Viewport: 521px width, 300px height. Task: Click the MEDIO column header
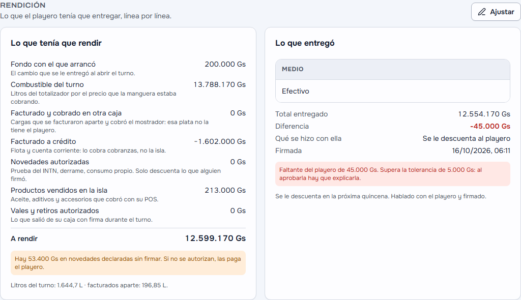pyautogui.click(x=293, y=69)
